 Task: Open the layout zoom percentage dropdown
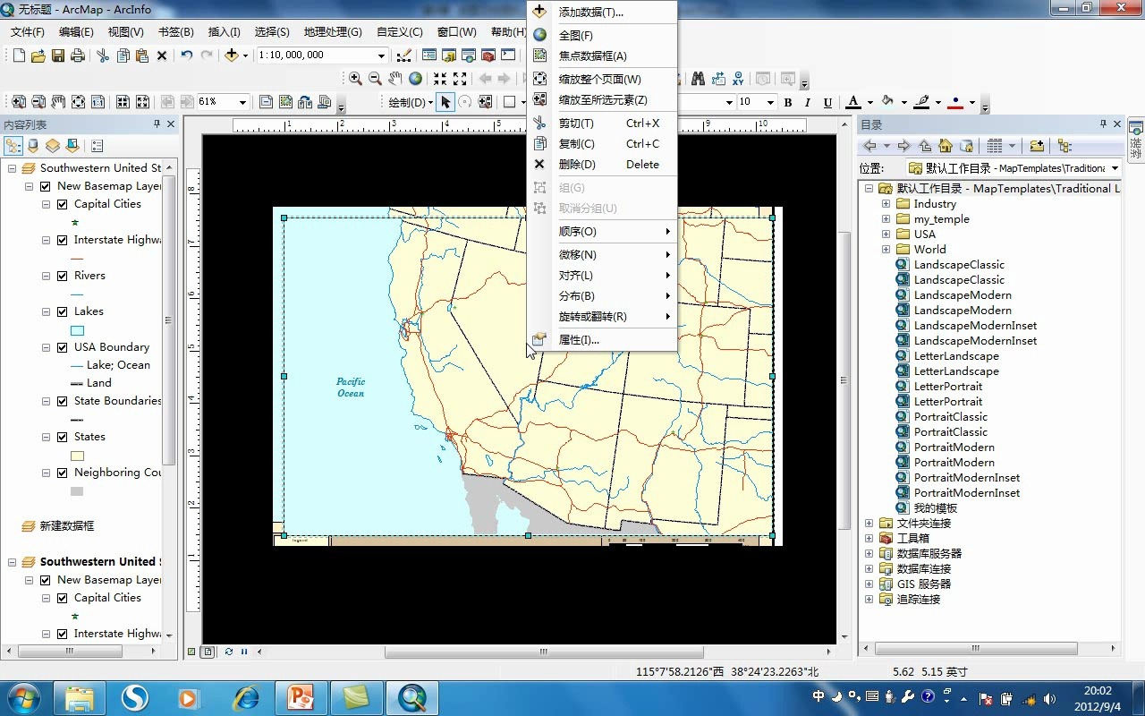tap(242, 102)
